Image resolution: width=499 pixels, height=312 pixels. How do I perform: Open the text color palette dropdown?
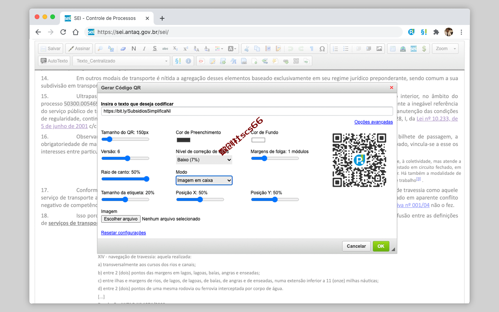point(219,49)
